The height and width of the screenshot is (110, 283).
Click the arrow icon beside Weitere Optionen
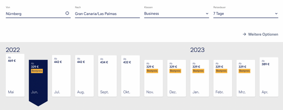[244, 34]
